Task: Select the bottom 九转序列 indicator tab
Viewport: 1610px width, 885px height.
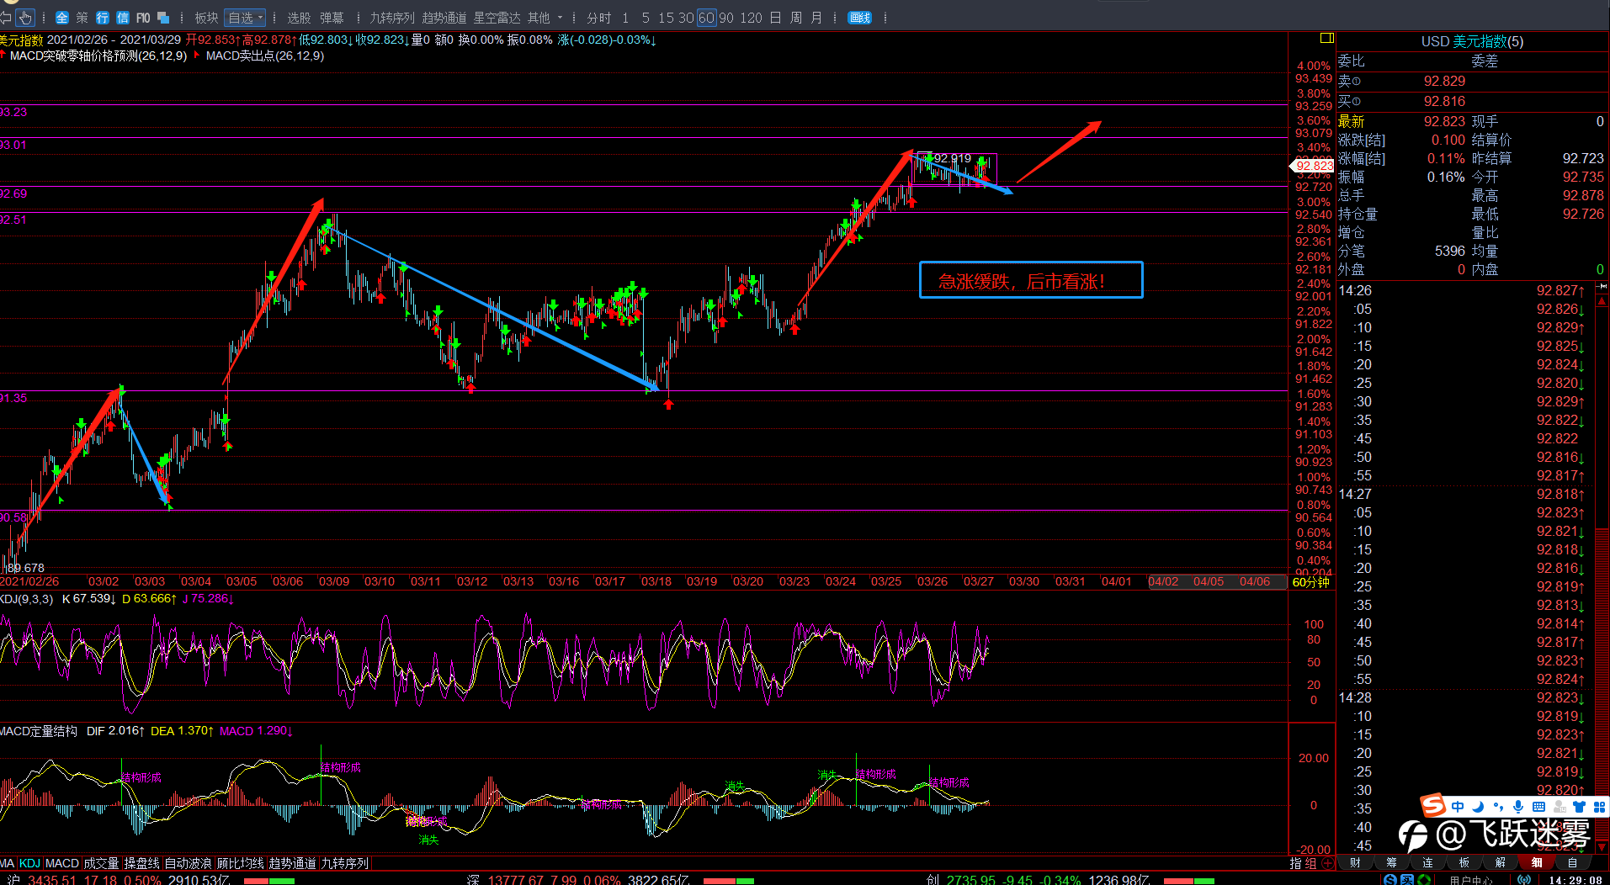Action: (344, 863)
